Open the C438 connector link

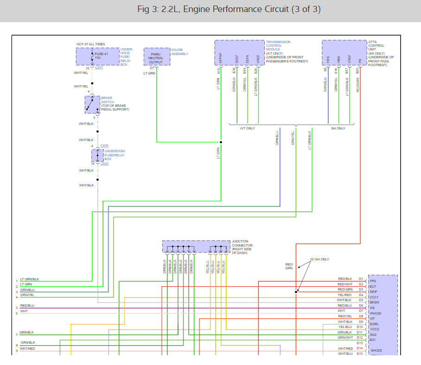point(104,146)
